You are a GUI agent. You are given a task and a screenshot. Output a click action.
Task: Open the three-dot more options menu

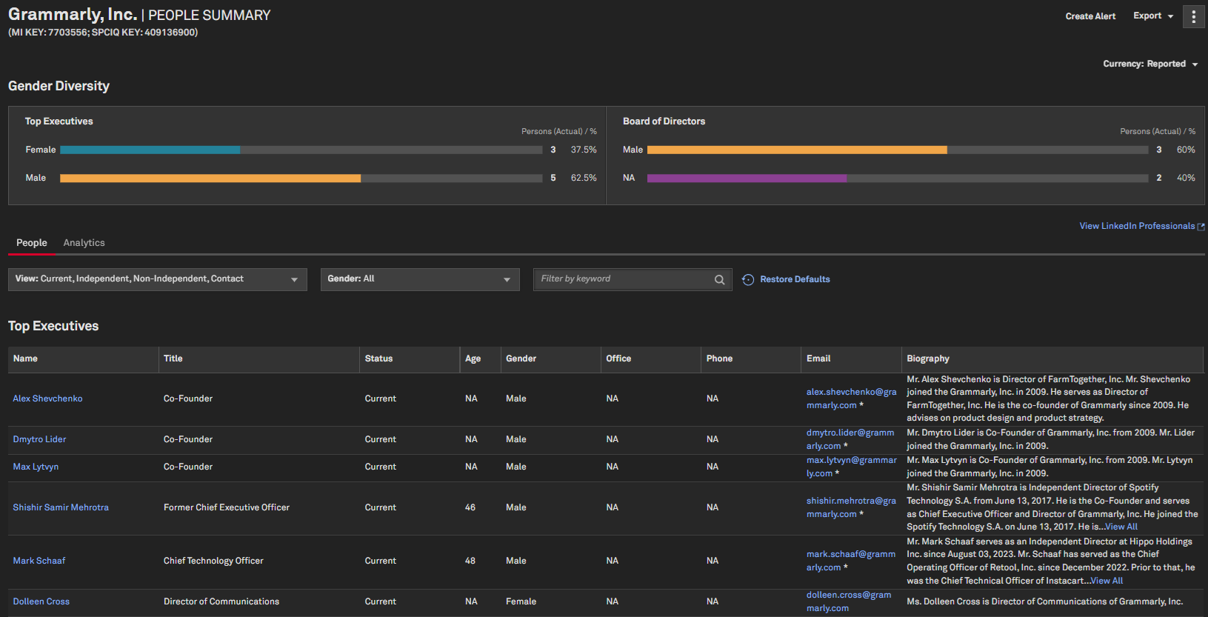[1193, 16]
